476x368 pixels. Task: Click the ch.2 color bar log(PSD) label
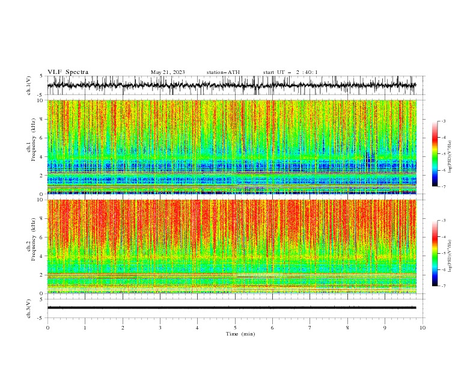(x=450, y=256)
